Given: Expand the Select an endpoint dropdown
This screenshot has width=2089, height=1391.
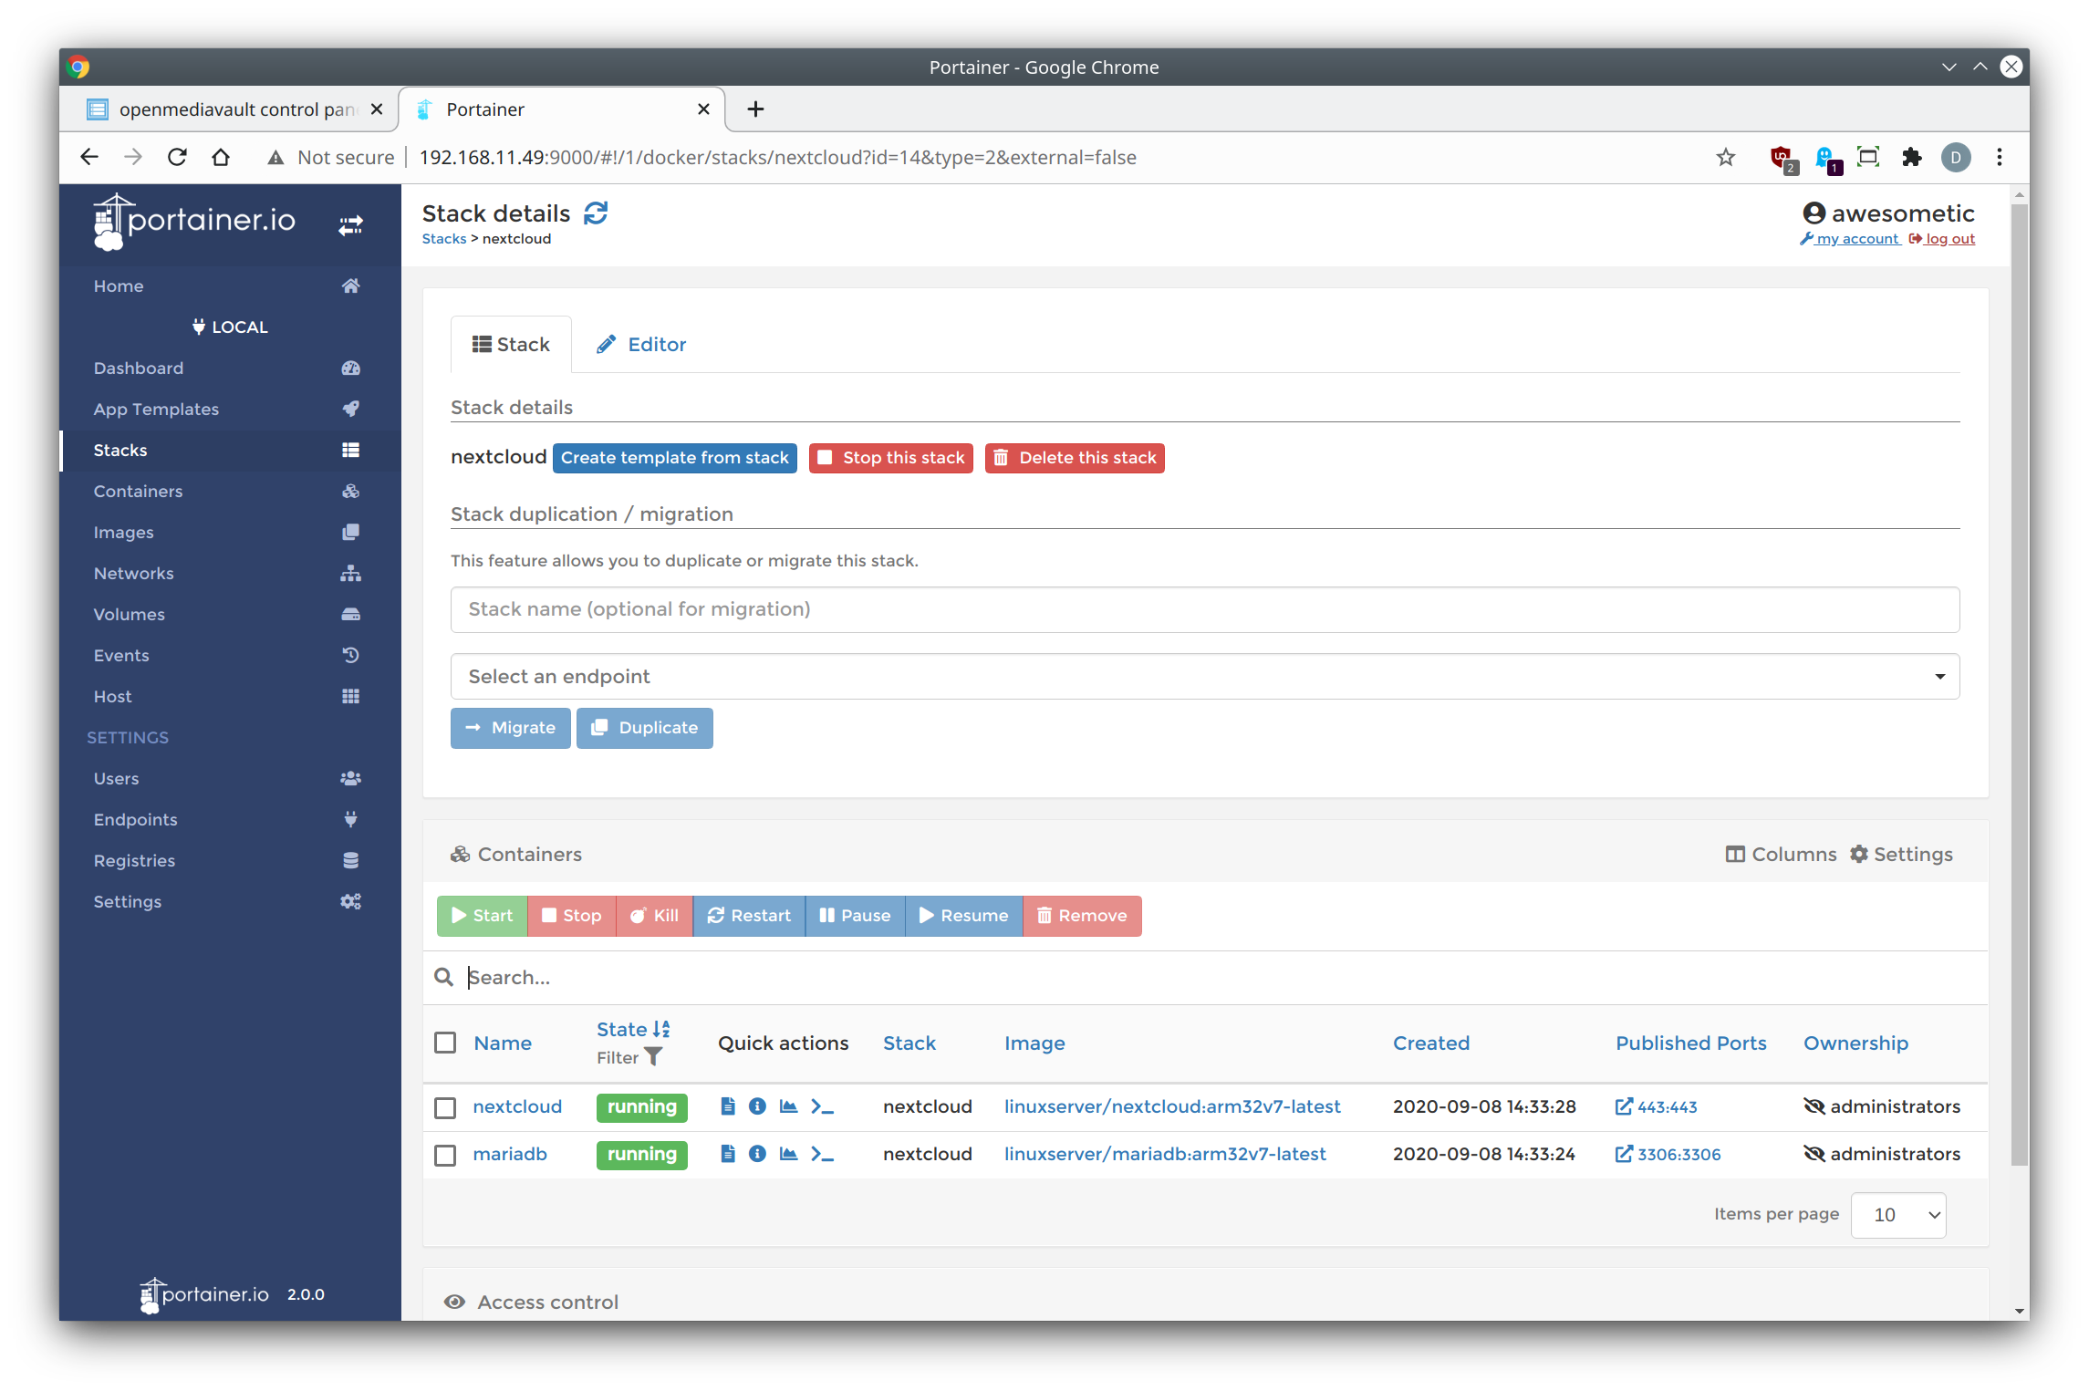Looking at the screenshot, I should [x=1204, y=676].
